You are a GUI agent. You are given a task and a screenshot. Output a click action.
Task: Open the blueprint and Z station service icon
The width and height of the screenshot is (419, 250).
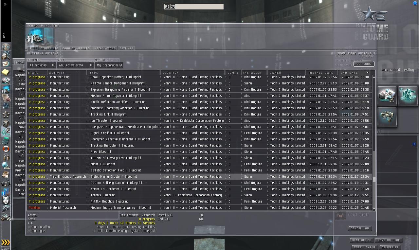(x=387, y=96)
